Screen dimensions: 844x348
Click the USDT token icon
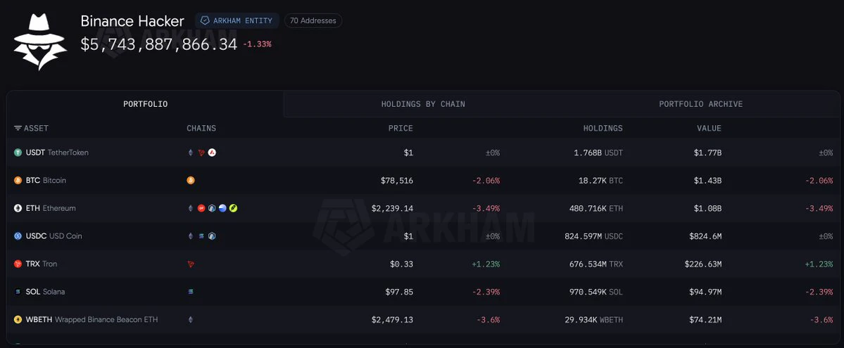click(18, 153)
